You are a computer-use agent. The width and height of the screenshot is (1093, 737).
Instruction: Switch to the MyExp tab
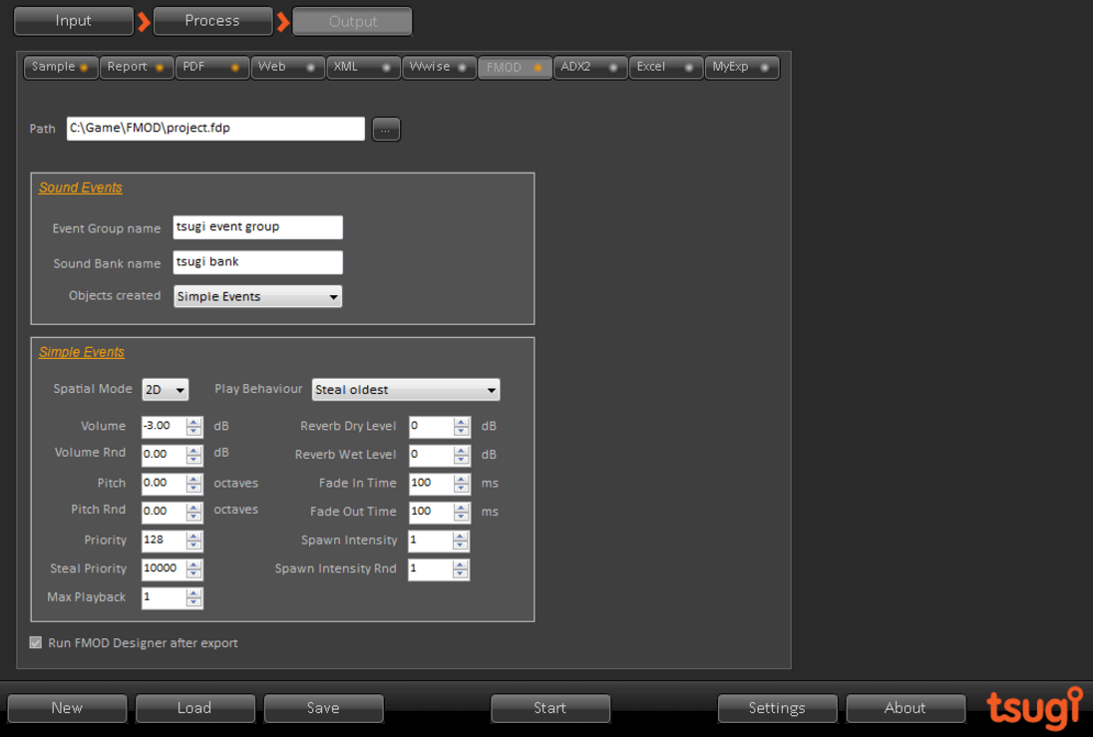(x=742, y=67)
